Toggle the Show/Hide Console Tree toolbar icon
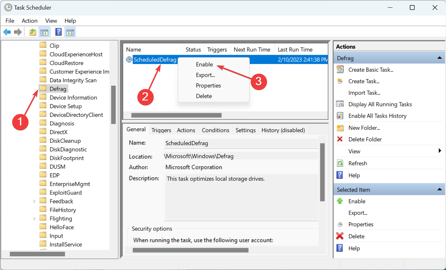This screenshot has width=446, height=270. (x=44, y=32)
